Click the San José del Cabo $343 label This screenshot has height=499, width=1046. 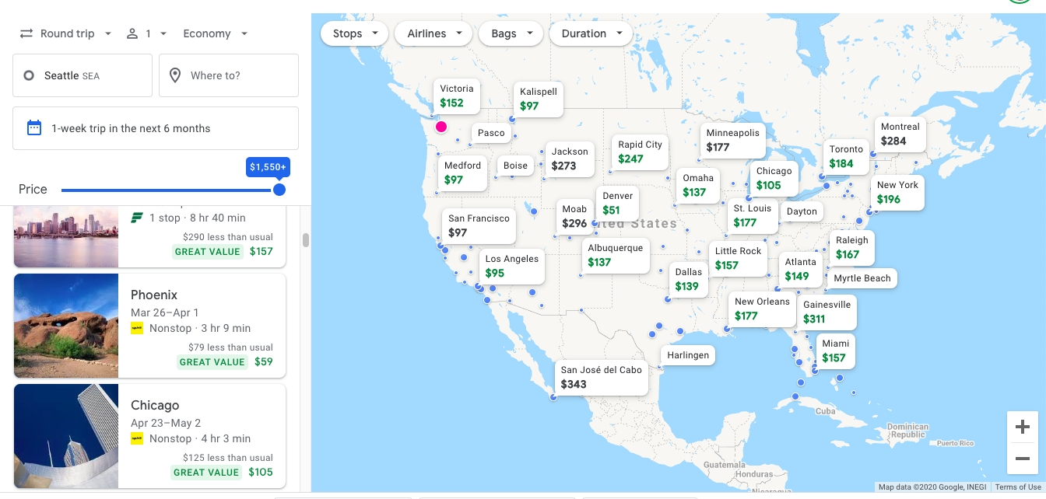pyautogui.click(x=601, y=377)
